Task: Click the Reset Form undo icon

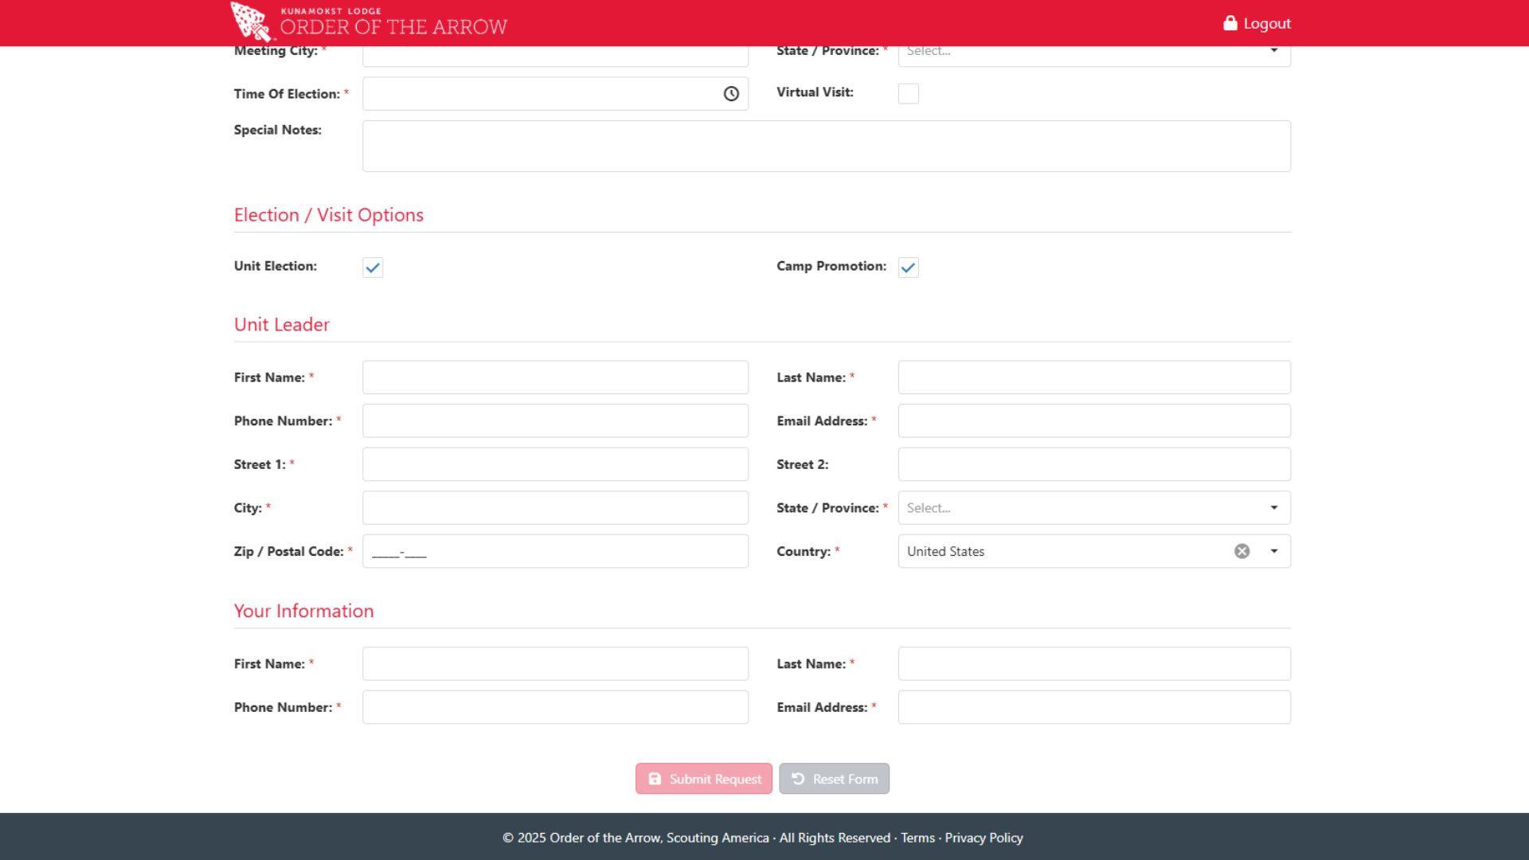Action: pyautogui.click(x=798, y=779)
